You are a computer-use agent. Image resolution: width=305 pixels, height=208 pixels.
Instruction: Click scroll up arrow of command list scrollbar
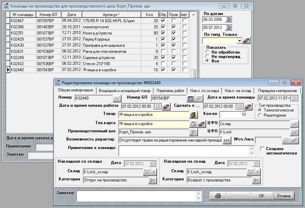[x=193, y=15]
